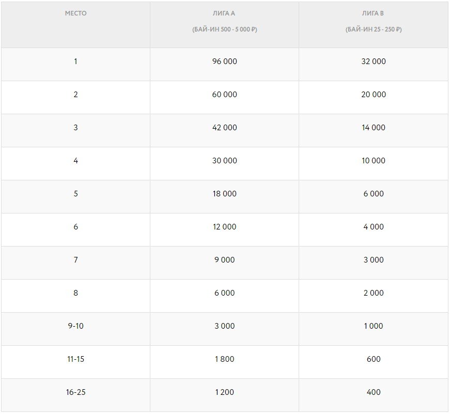The width and height of the screenshot is (450, 414).
Task: Click the МЕСТО column header
Action: tap(75, 13)
